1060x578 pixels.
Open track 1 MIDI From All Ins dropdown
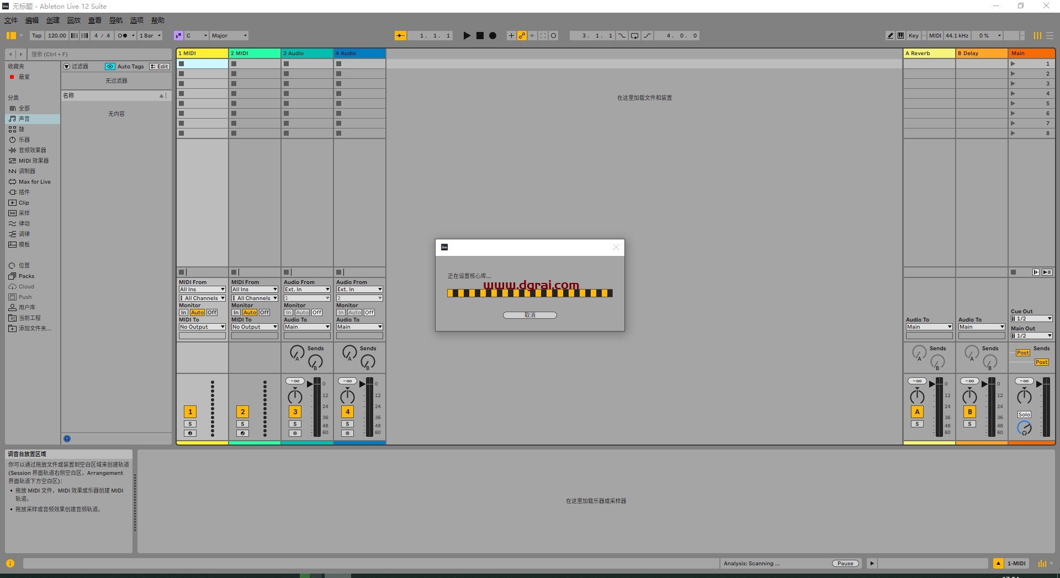coord(202,289)
